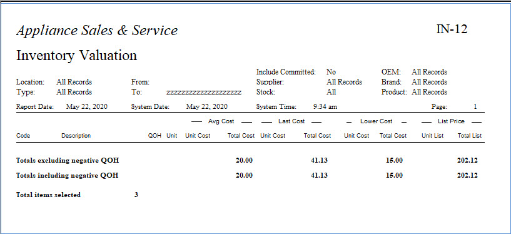Click the 'Unit' column header
The height and width of the screenshot is (234, 511).
point(172,136)
